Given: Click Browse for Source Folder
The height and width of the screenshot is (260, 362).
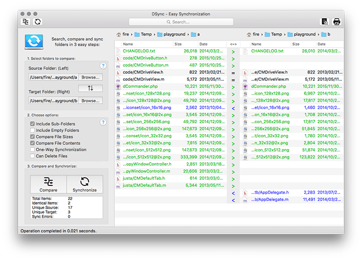Looking at the screenshot, I should (90, 77).
